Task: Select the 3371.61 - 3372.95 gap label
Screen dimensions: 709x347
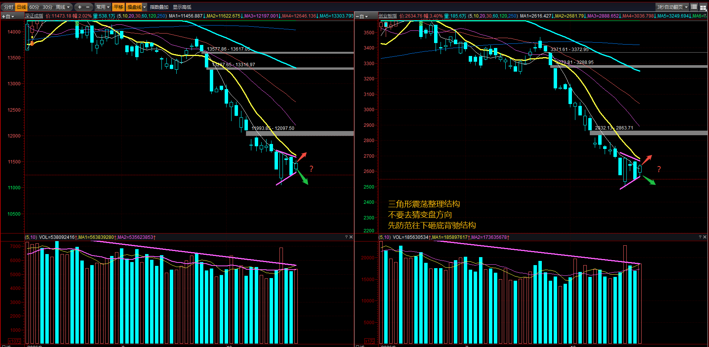Action: point(570,50)
